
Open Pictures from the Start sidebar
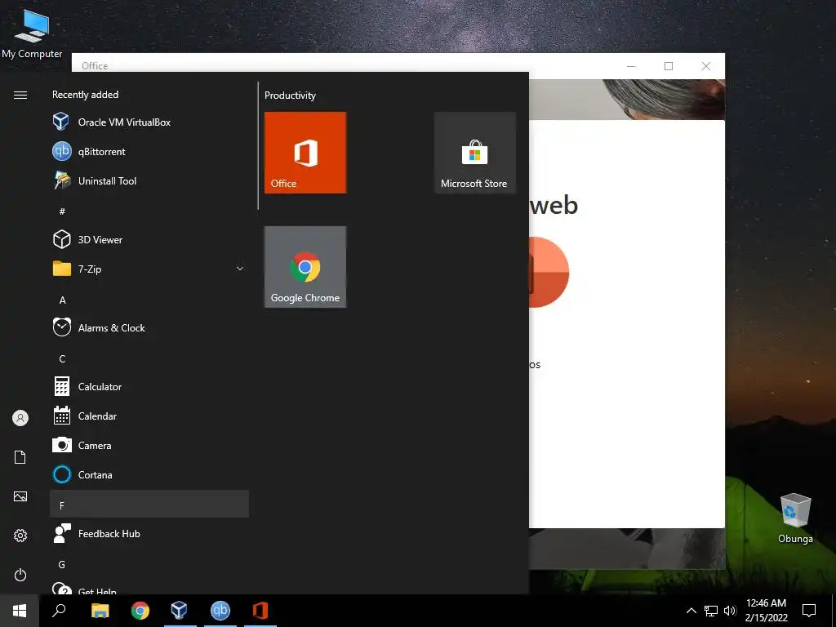pos(20,496)
